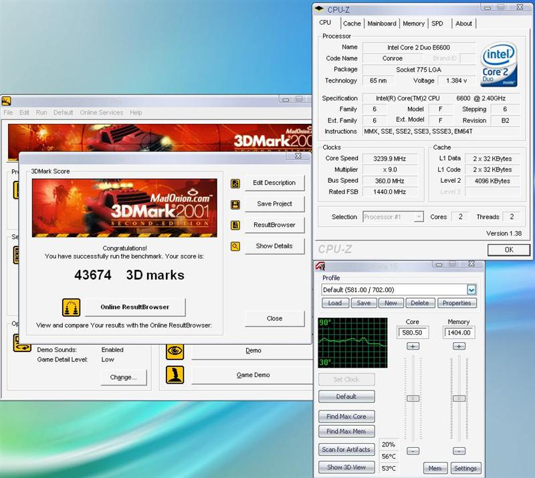Click the Show Details magnifier icon
Viewport: 535px width, 478px height.
(x=235, y=246)
